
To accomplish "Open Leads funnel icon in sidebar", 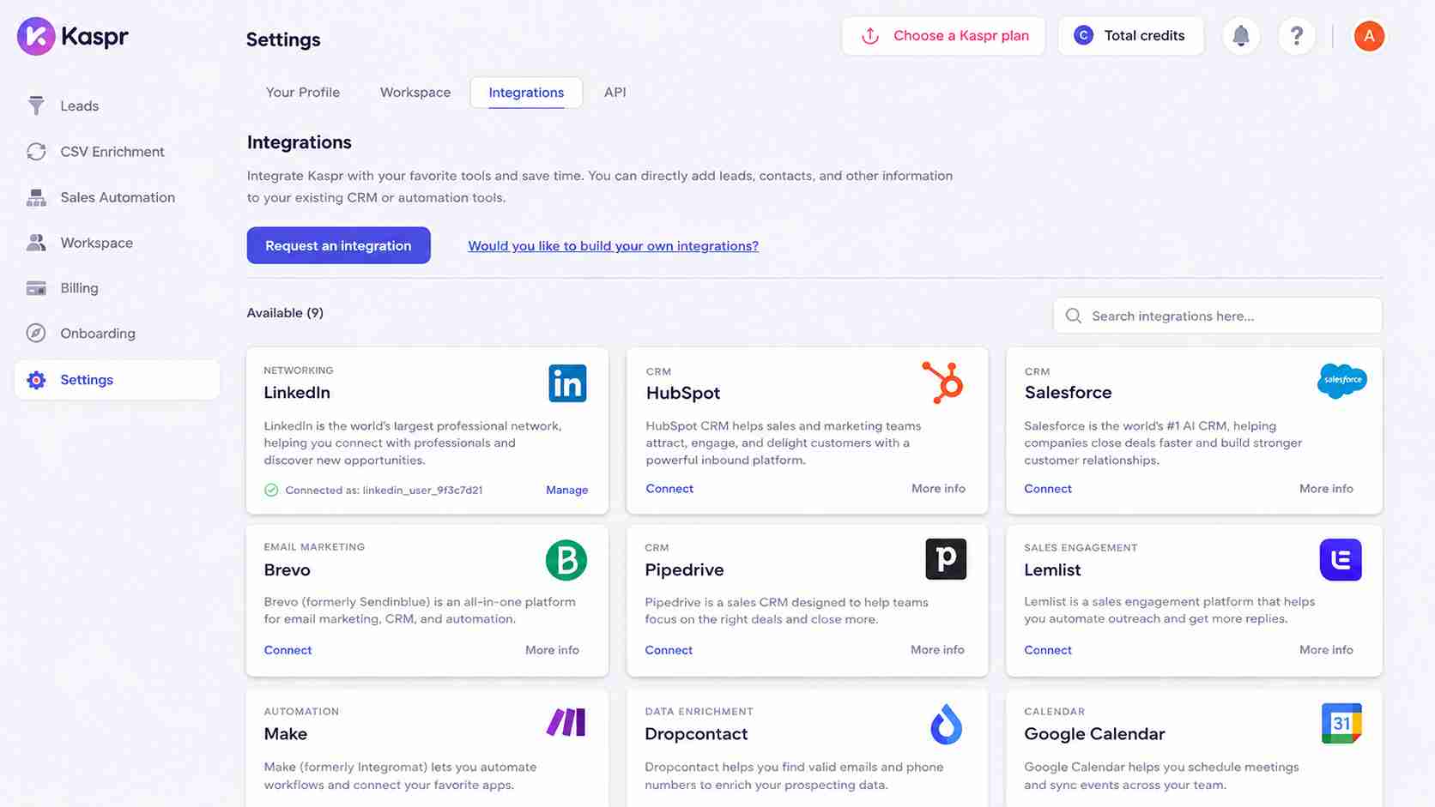I will [x=36, y=105].
